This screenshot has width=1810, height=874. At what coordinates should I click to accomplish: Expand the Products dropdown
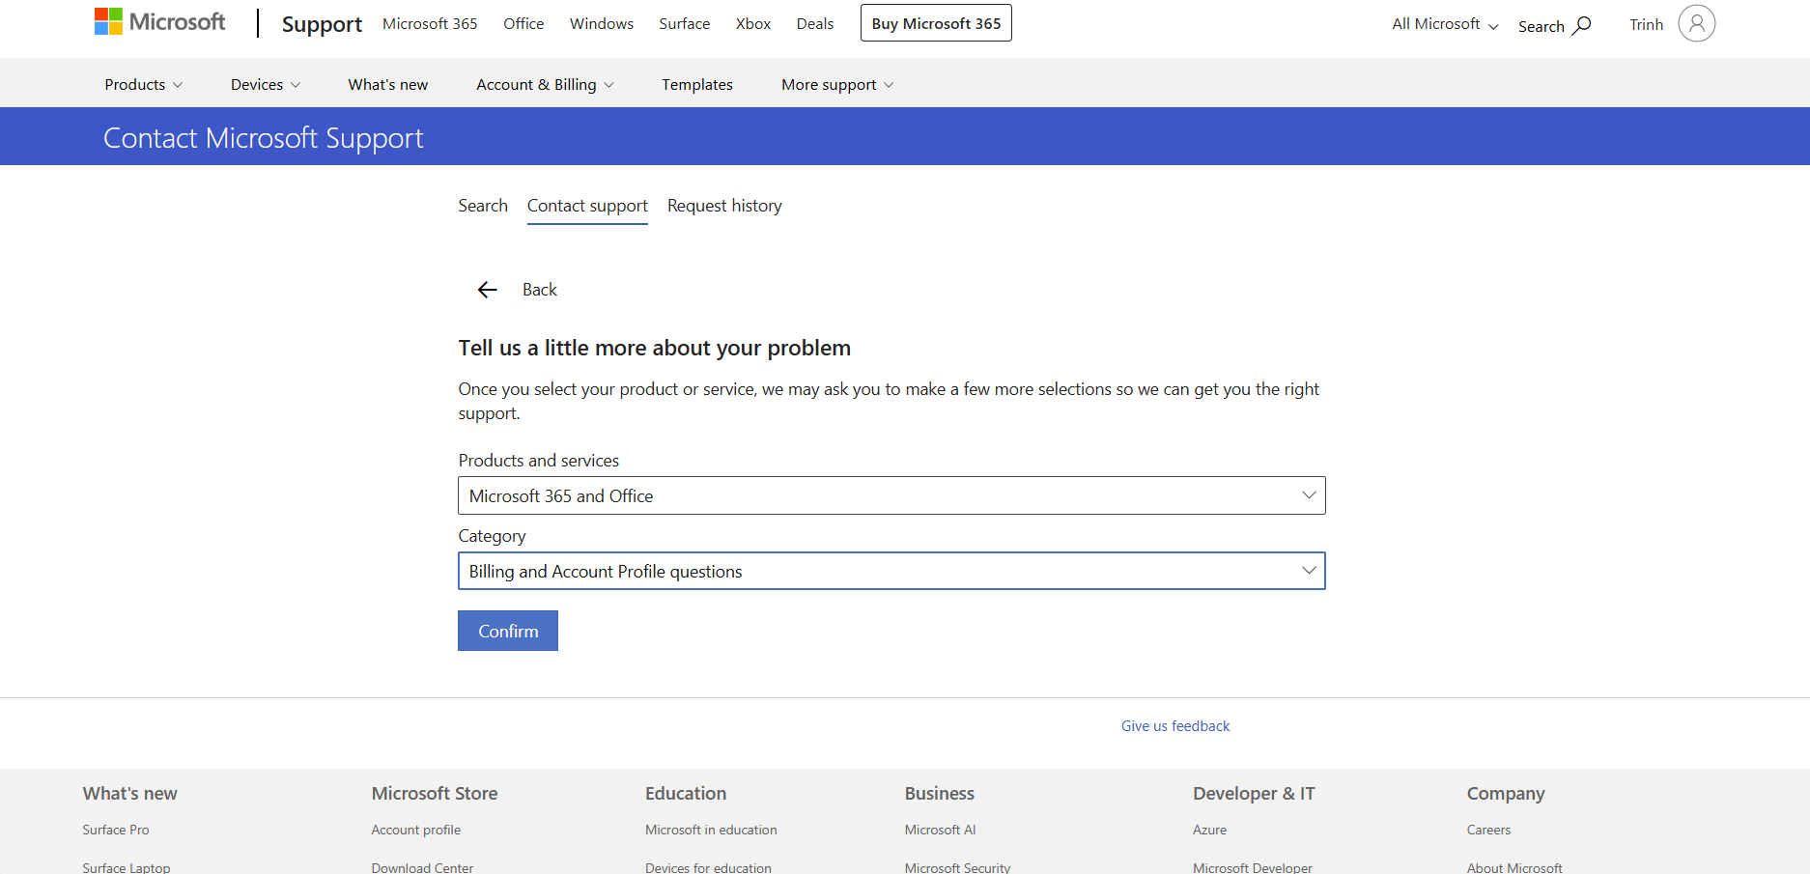coord(143,85)
